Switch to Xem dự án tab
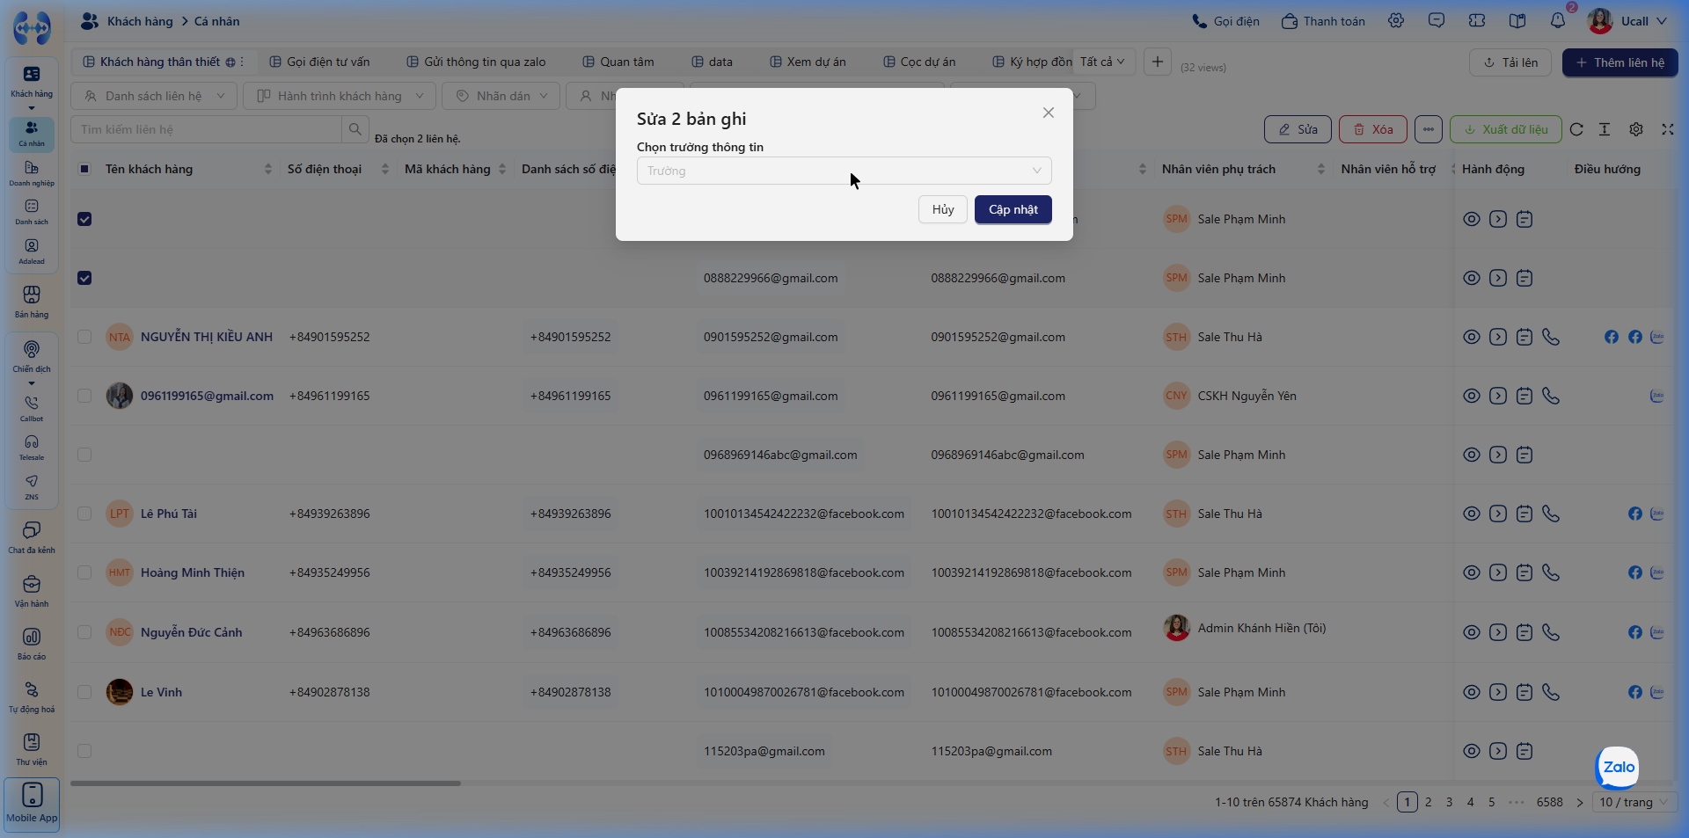This screenshot has width=1689, height=838. 808,62
